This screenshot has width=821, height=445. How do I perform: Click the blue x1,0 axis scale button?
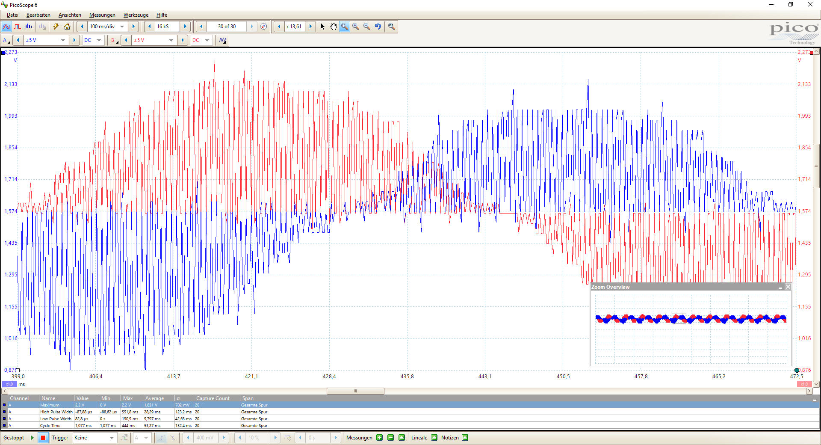[9, 384]
